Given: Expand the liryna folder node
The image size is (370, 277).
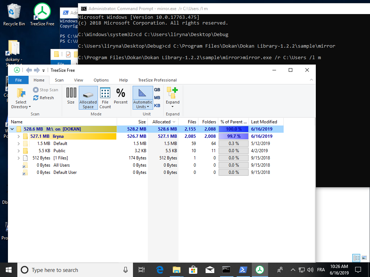Looking at the screenshot, I should pyautogui.click(x=18, y=136).
